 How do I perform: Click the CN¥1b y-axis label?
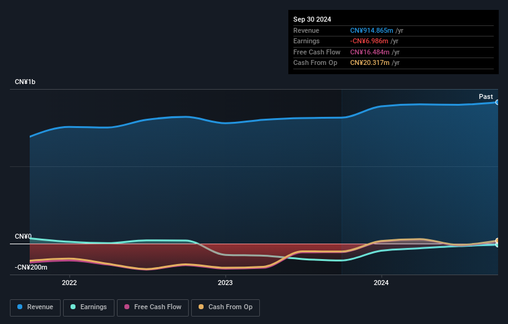[25, 82]
